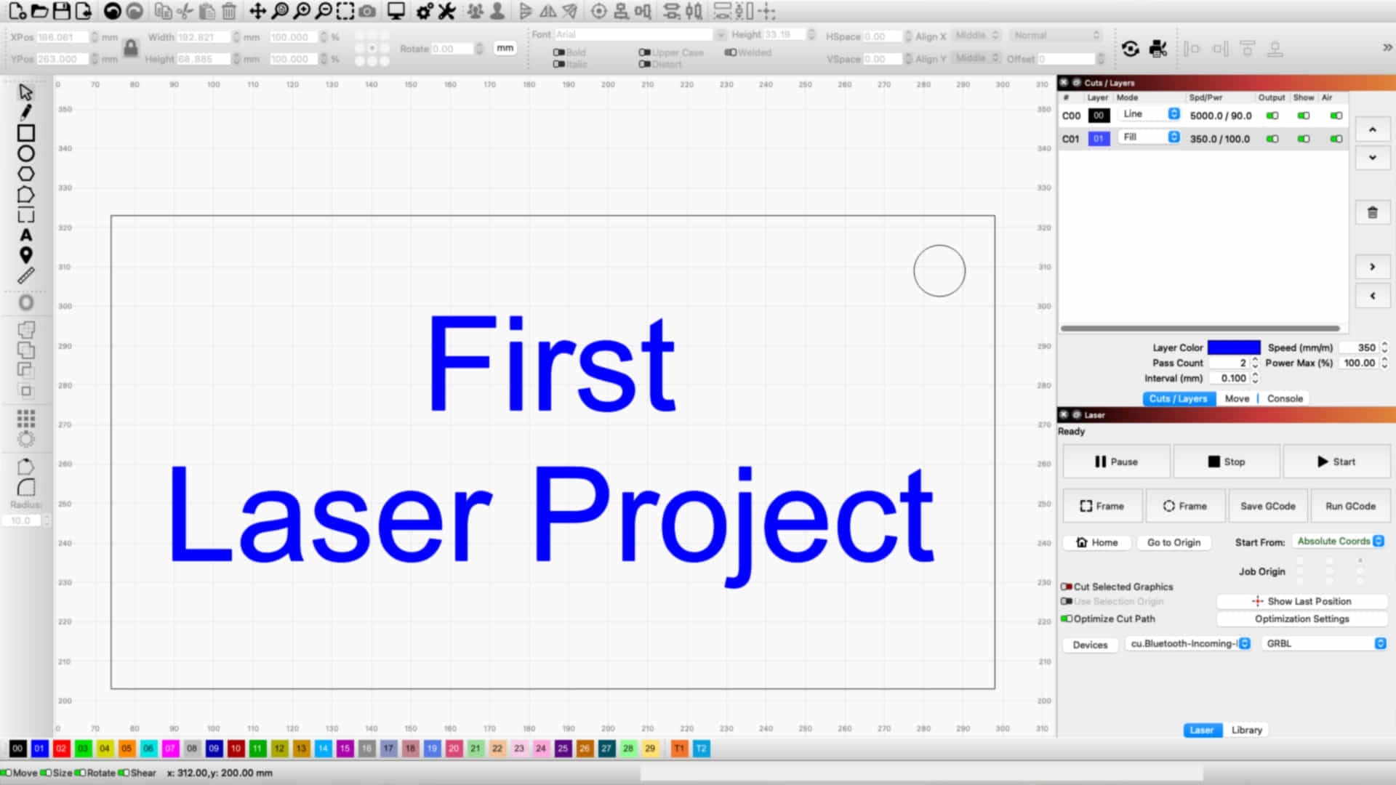The image size is (1396, 785).
Task: Switch to the Console tab
Action: coord(1284,398)
